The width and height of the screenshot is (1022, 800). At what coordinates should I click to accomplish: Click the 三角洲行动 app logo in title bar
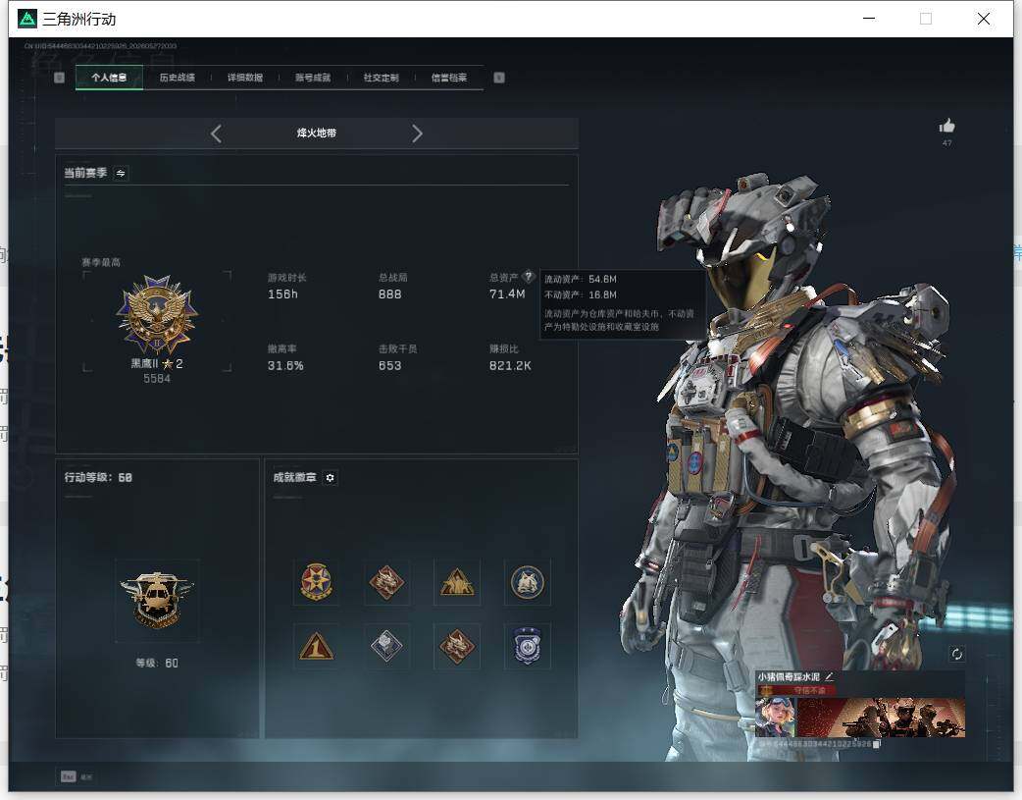pyautogui.click(x=27, y=19)
